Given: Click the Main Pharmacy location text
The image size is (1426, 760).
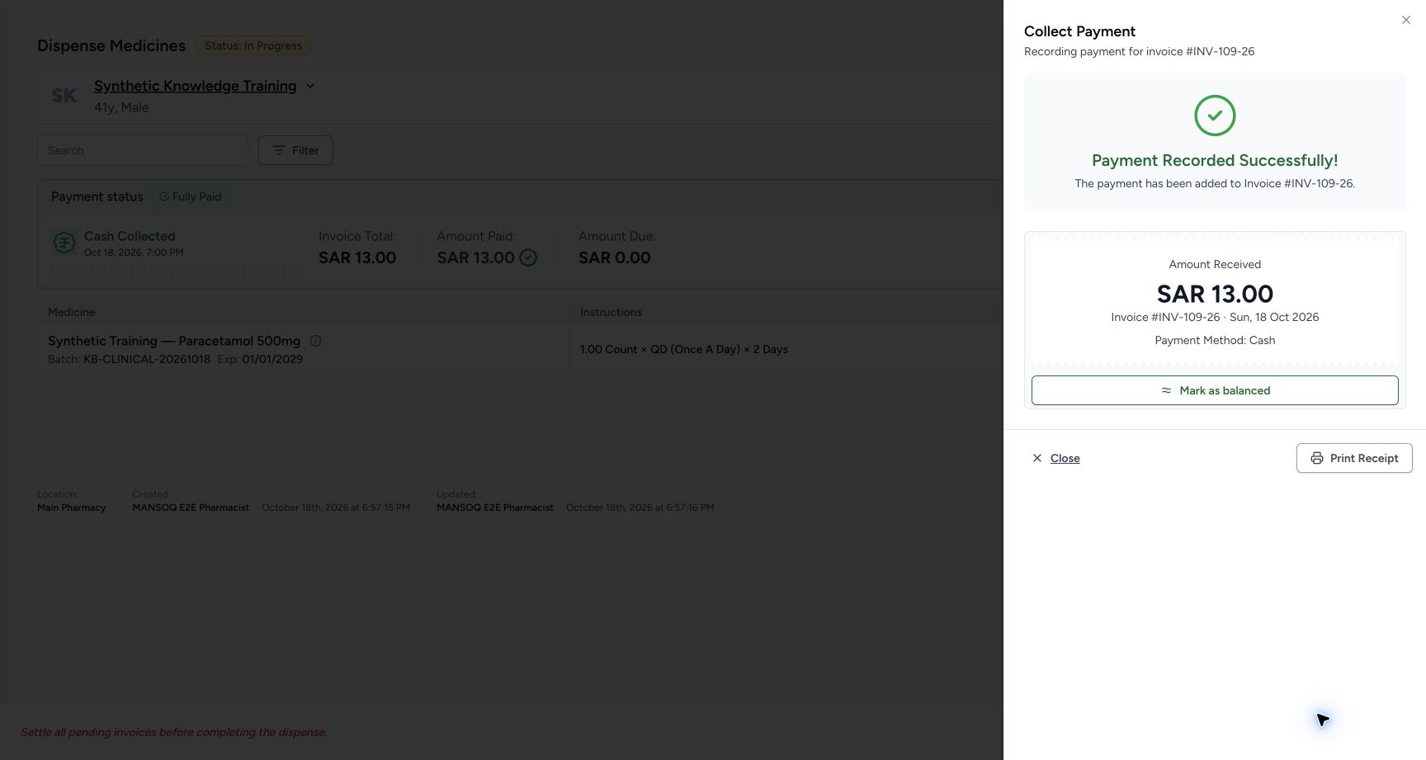Looking at the screenshot, I should [x=72, y=507].
